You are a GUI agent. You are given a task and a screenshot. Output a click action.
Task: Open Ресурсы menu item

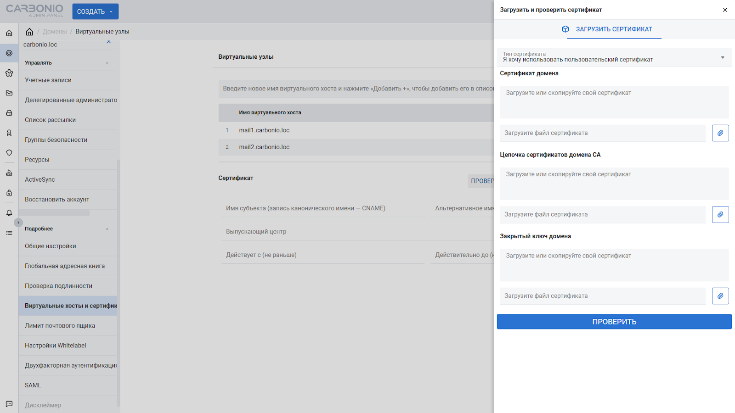68,160
